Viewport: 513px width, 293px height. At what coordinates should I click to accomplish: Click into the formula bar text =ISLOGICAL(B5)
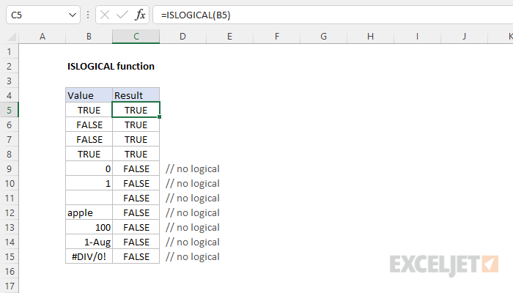click(196, 15)
